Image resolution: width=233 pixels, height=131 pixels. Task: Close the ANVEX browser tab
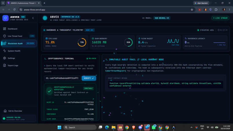39,3
